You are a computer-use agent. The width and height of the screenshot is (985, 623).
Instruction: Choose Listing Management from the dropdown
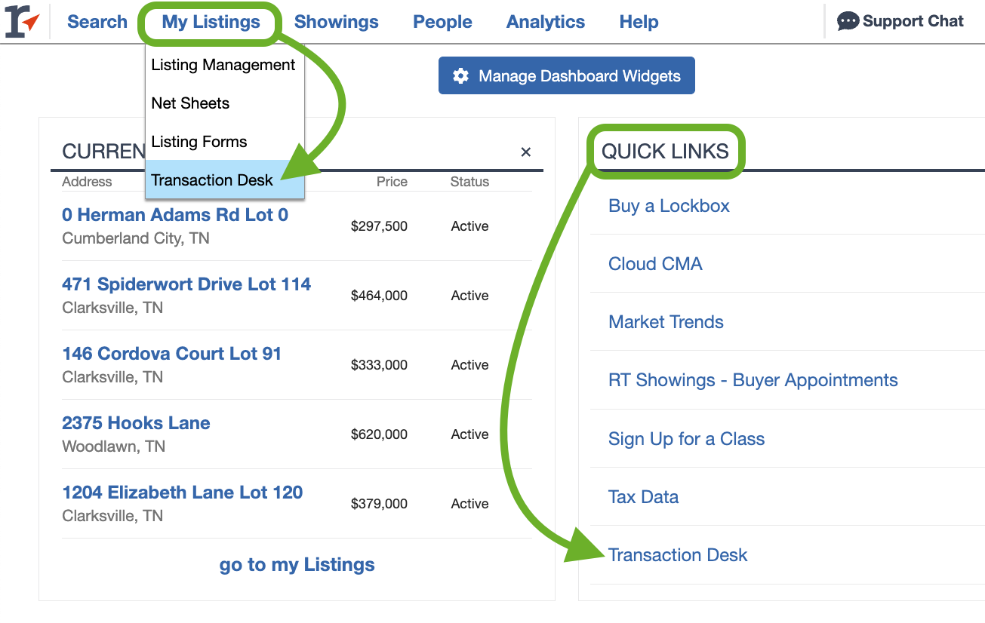coord(223,65)
